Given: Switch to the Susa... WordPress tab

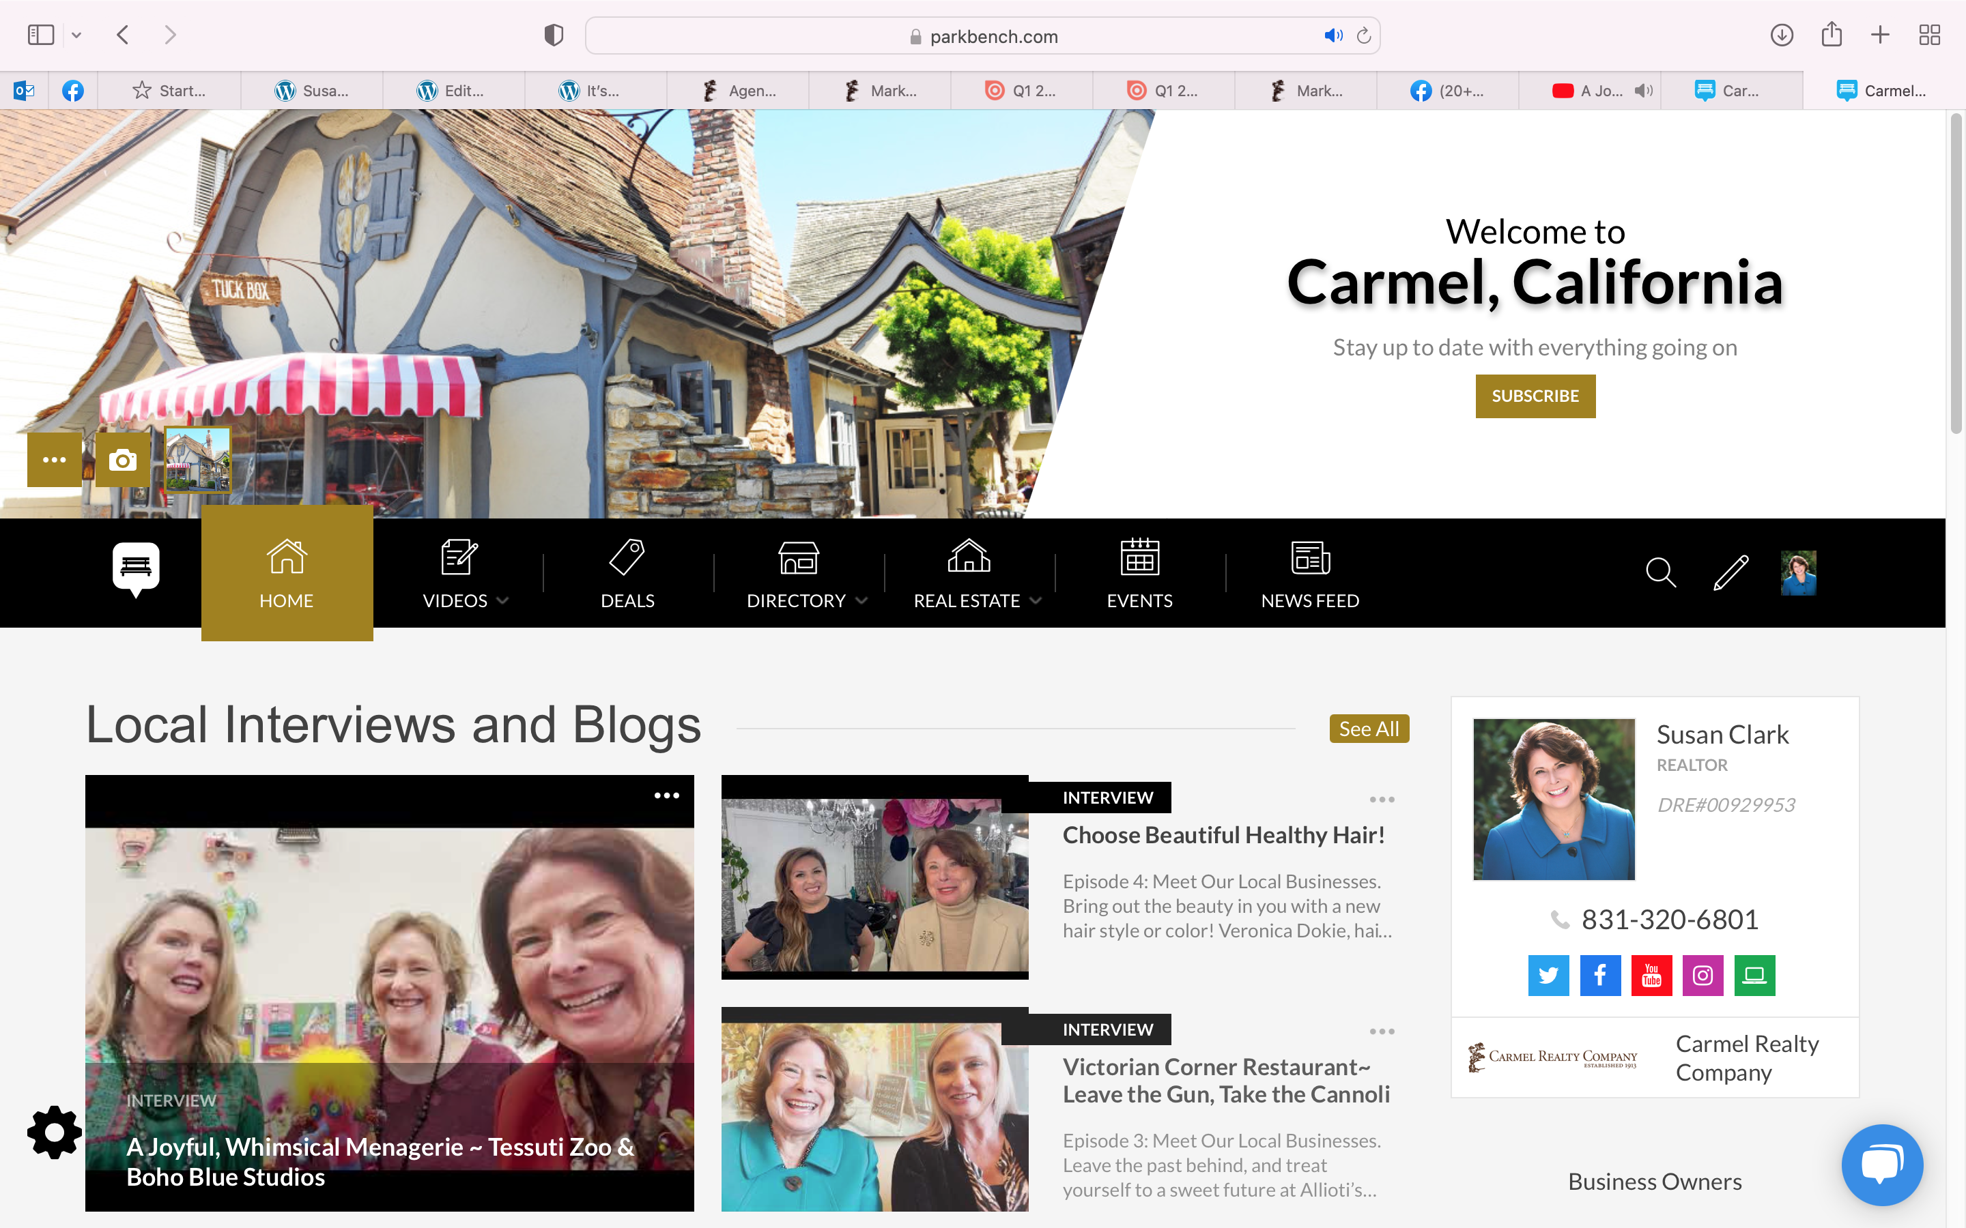Looking at the screenshot, I should pyautogui.click(x=311, y=90).
